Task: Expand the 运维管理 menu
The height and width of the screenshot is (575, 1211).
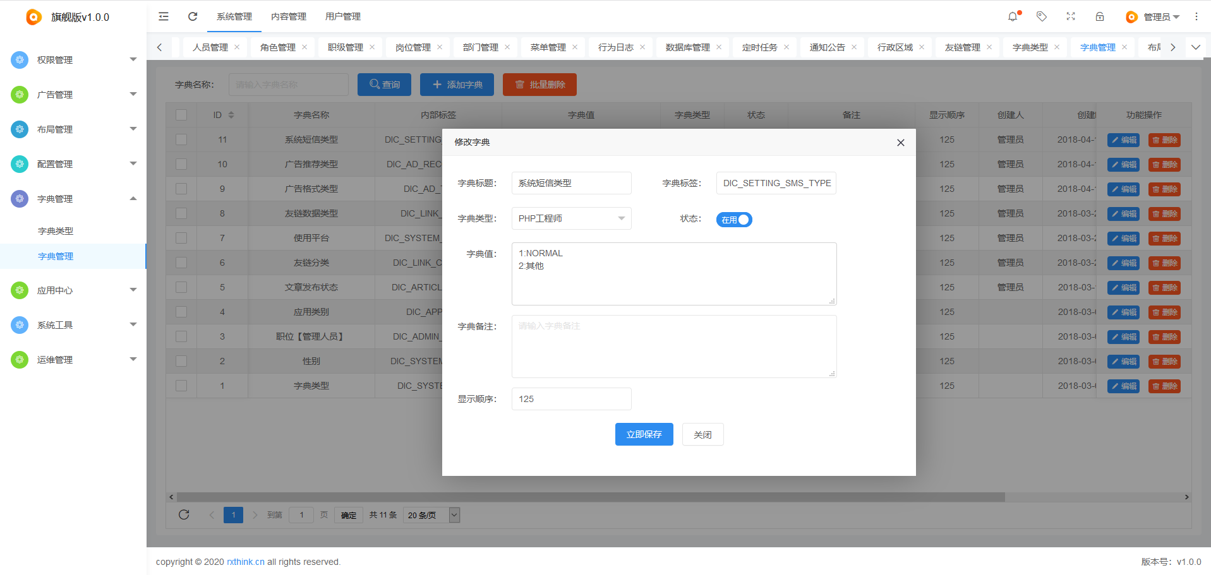Action: coord(133,359)
